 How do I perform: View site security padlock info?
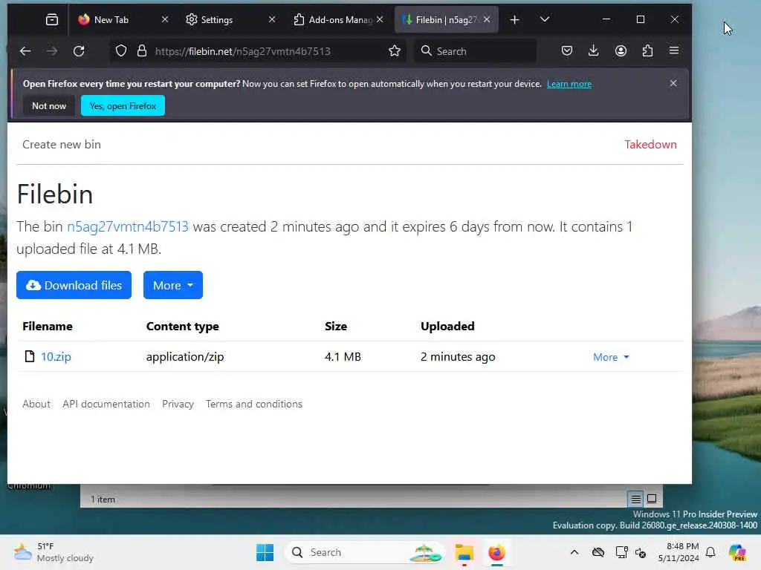coord(142,51)
